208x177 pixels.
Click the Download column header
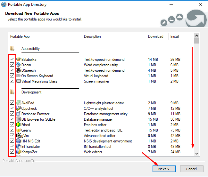coord(157,36)
